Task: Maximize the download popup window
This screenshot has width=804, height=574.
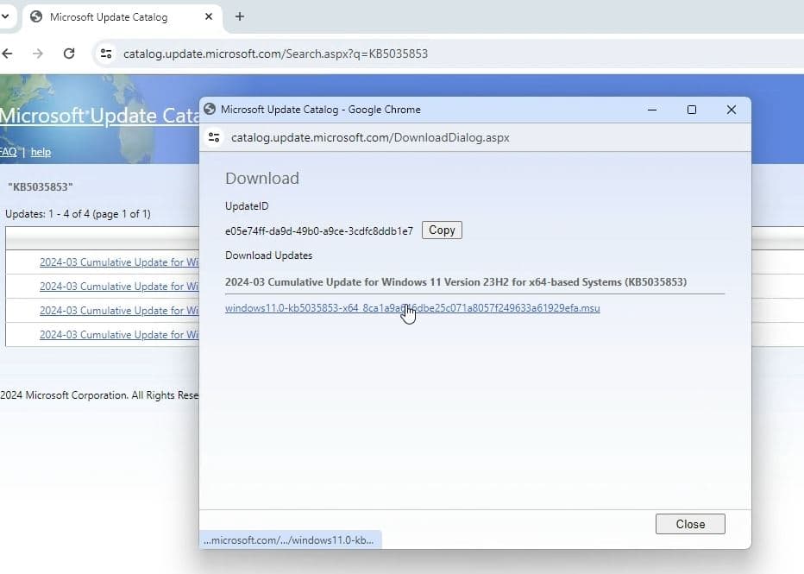Action: click(x=691, y=110)
